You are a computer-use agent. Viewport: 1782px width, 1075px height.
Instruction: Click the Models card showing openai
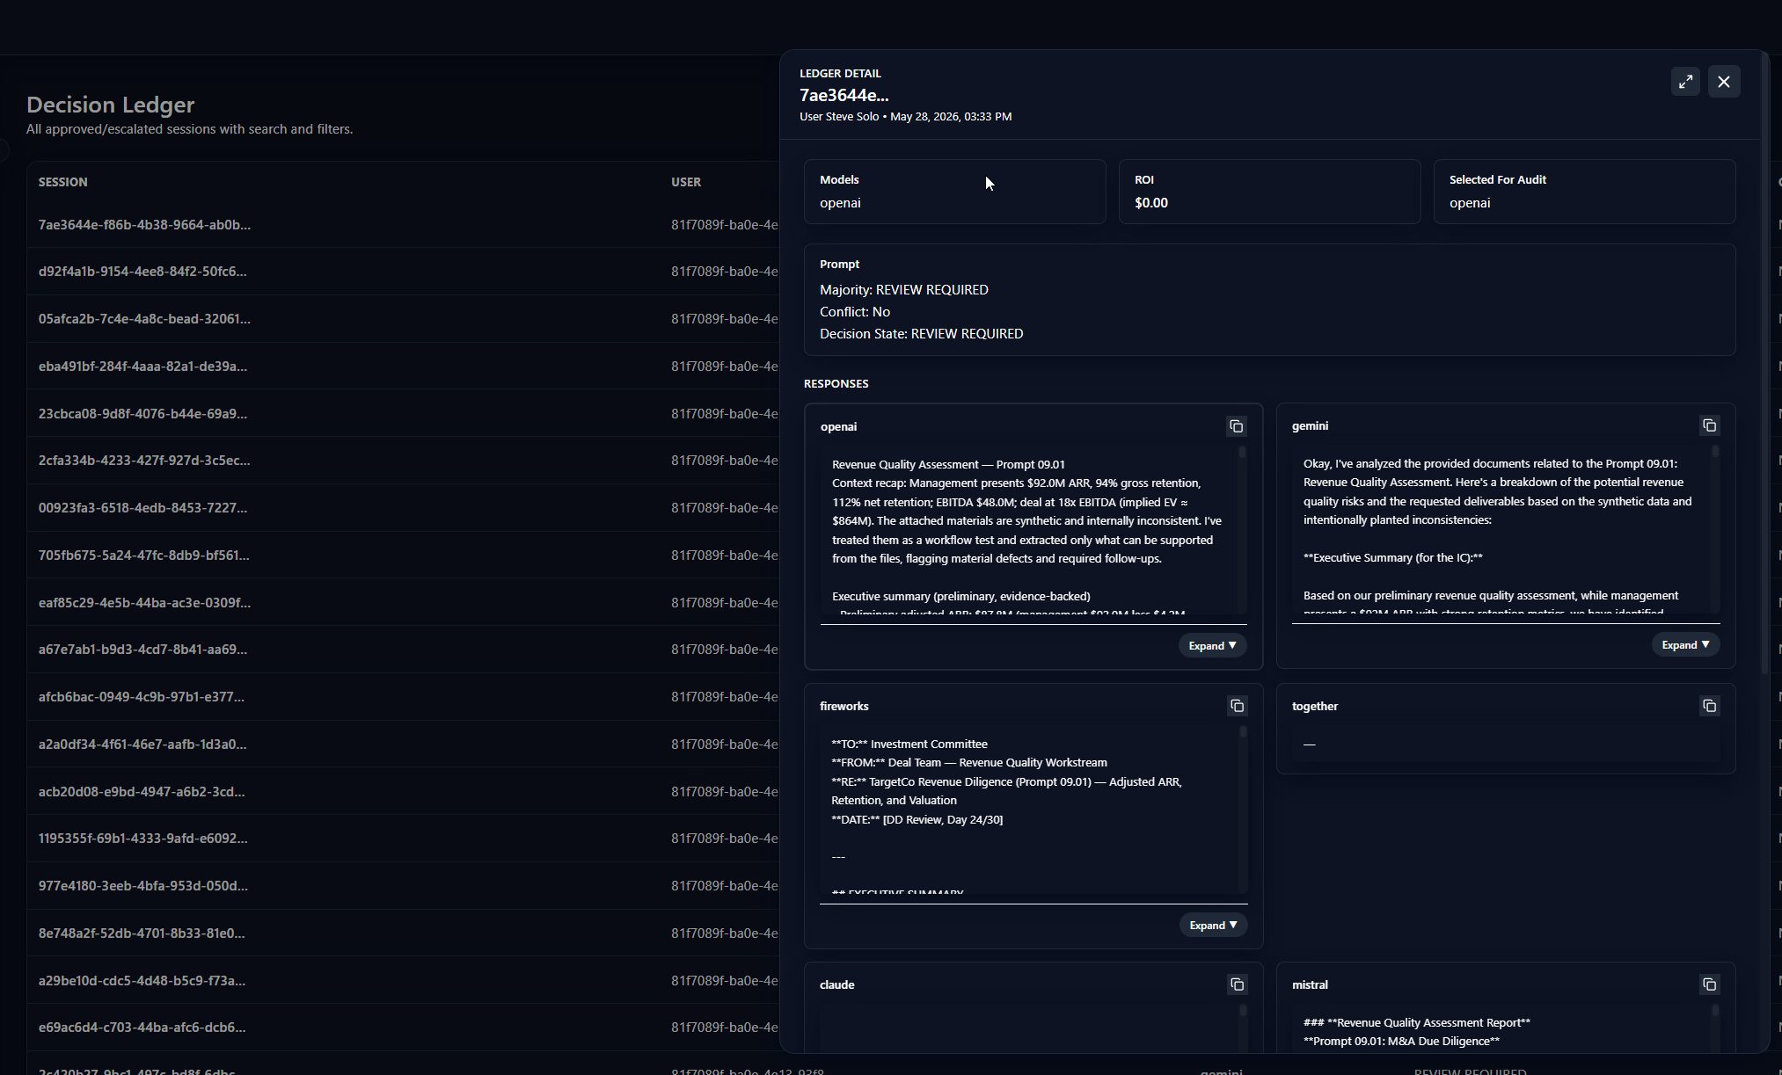click(954, 192)
